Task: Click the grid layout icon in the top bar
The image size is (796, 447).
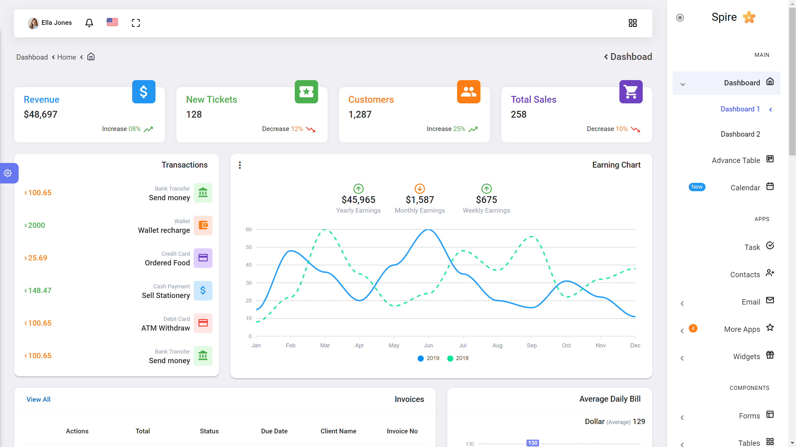Action: pos(633,23)
